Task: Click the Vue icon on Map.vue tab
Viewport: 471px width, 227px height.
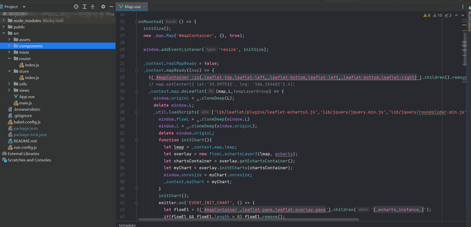Action: click(121, 7)
